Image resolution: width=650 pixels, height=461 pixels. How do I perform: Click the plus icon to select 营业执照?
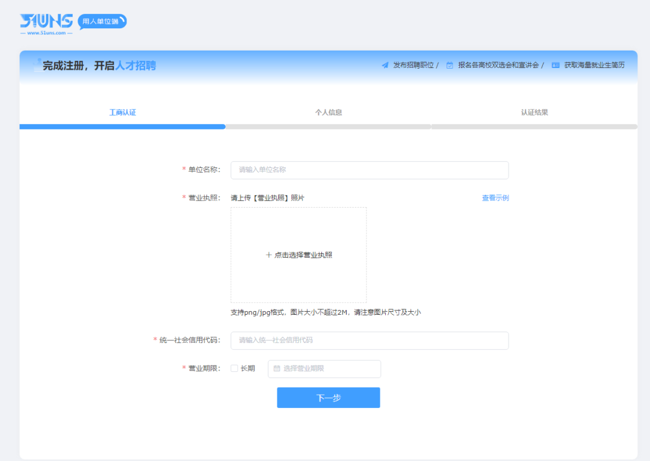[x=268, y=255]
